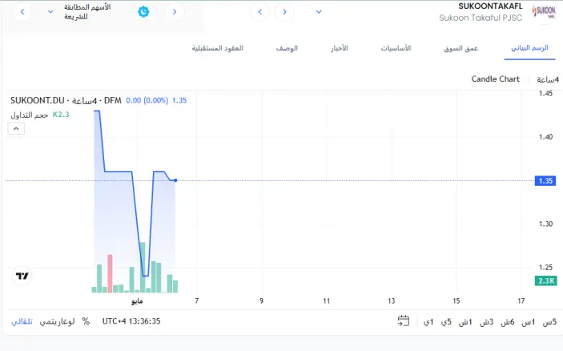The height and width of the screenshot is (351, 563).
Task: Click the next arrow beside Sharia badge
Action: [175, 12]
